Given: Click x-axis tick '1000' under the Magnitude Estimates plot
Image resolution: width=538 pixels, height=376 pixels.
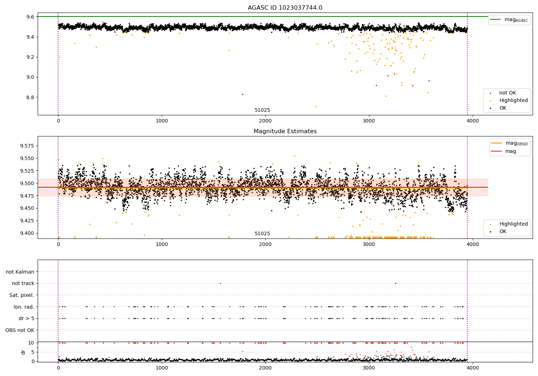Looking at the screenshot, I should [x=162, y=245].
